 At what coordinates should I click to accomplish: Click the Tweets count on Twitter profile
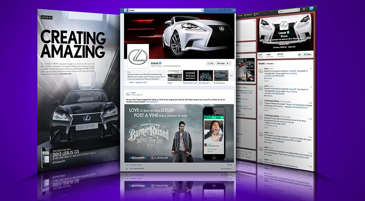261,55
